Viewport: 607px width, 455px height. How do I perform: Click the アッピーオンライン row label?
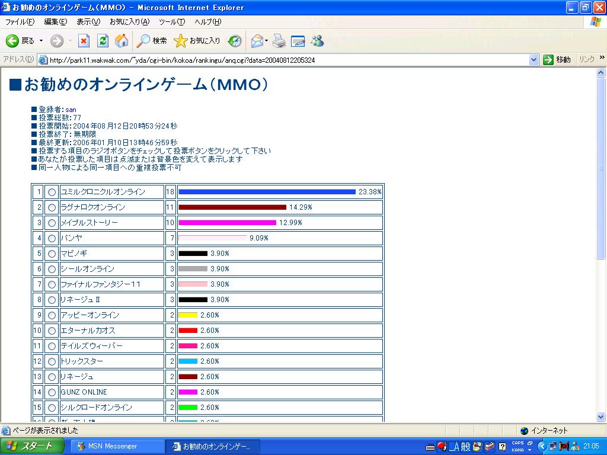click(x=90, y=315)
